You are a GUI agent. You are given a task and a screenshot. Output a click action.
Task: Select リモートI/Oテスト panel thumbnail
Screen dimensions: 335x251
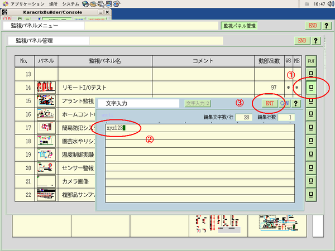[46, 88]
